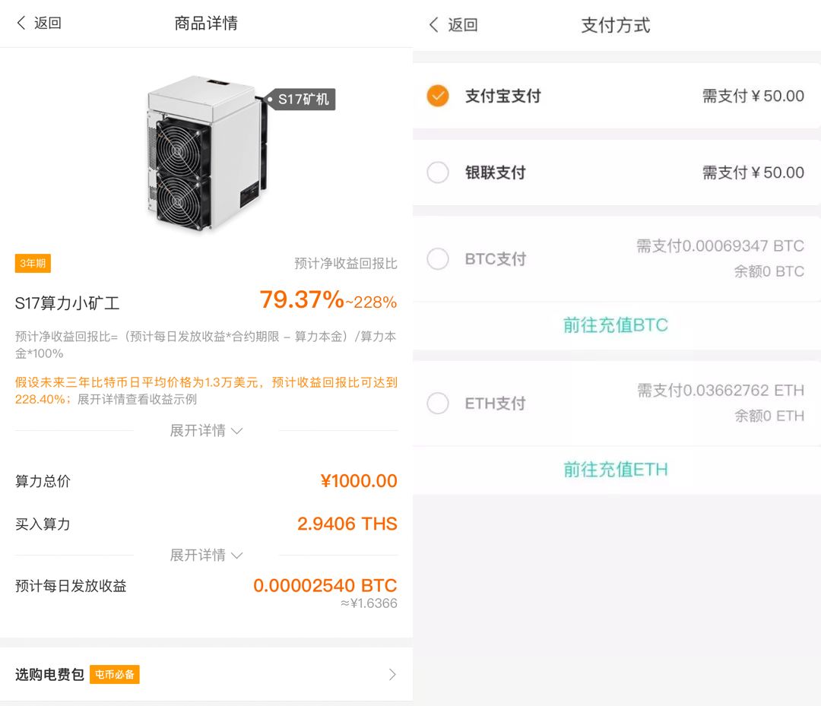The width and height of the screenshot is (821, 706).
Task: Expand first 展开详情 under return ratio
Action: pyautogui.click(x=206, y=431)
